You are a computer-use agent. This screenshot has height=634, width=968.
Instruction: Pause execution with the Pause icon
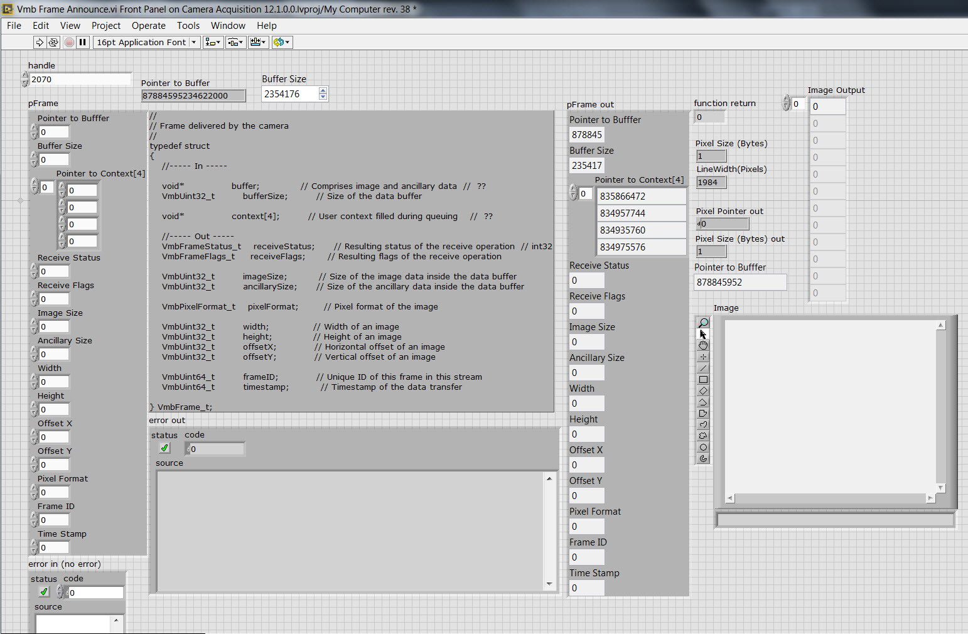83,42
